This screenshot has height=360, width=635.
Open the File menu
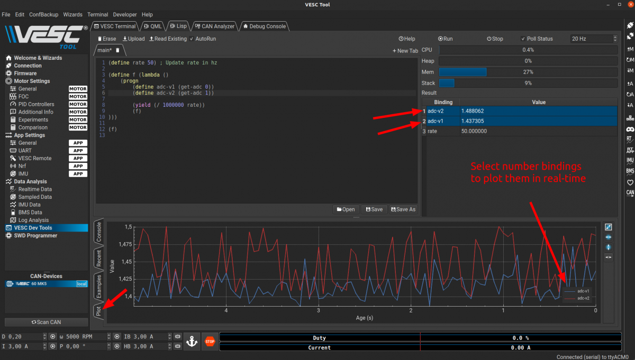point(6,15)
